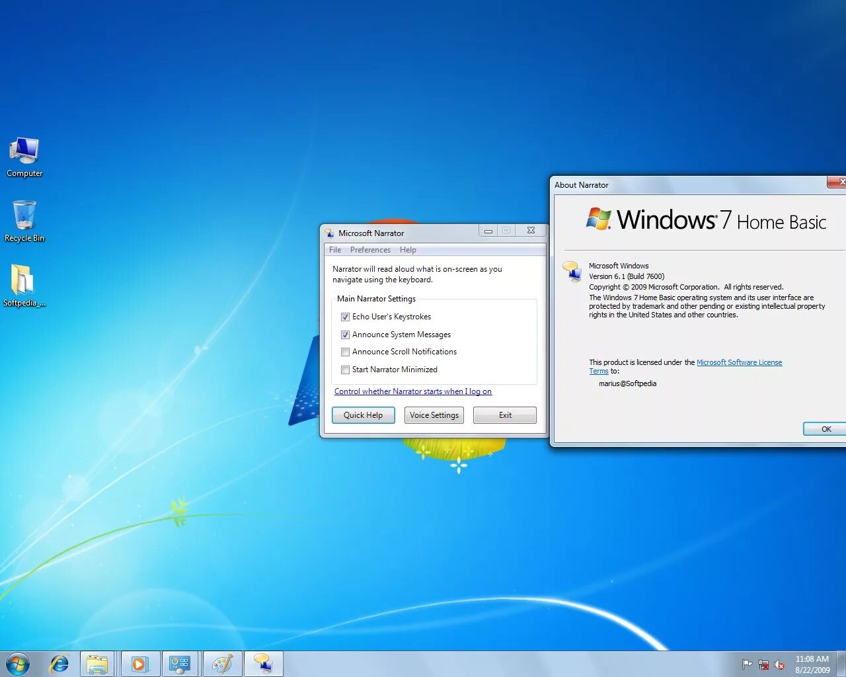The image size is (846, 677).
Task: Minimize the Microsoft Narrator window
Action: [488, 231]
